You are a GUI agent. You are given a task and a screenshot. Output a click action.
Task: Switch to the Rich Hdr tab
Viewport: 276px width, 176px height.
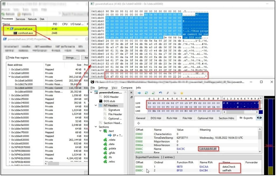(172, 118)
